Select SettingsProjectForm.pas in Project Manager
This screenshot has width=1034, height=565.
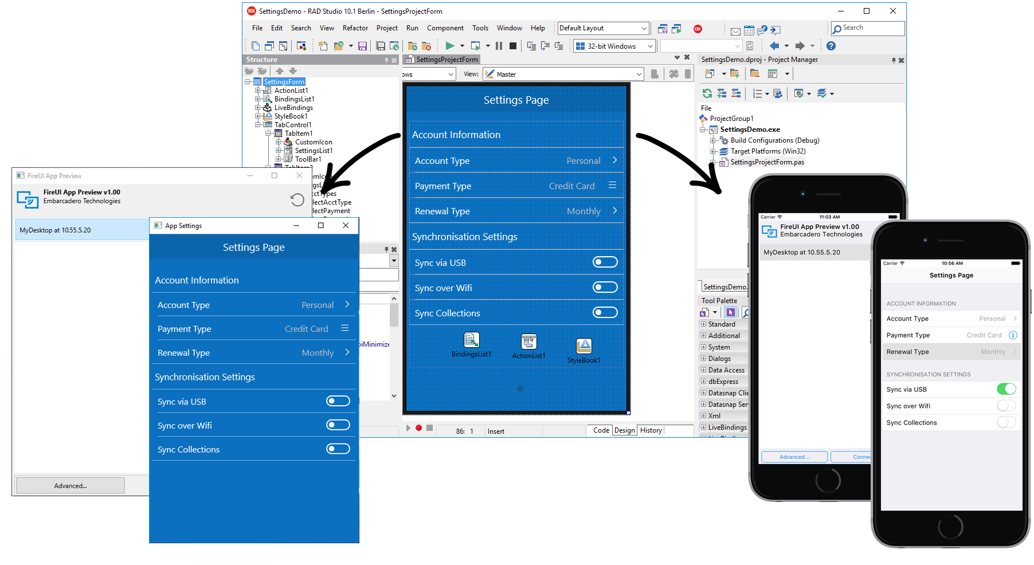[x=767, y=162]
